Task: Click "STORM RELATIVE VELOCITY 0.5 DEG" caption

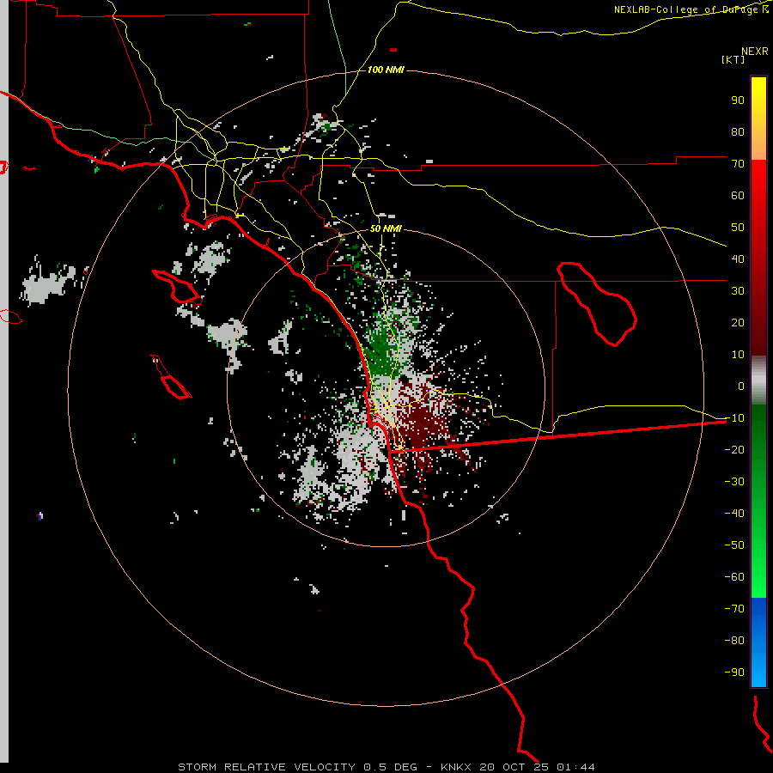Action: 297,767
